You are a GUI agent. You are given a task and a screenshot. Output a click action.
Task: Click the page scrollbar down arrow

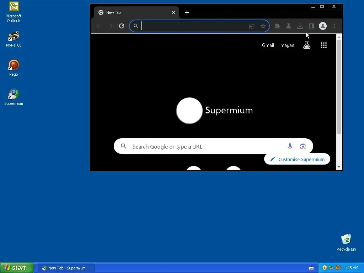(x=339, y=167)
